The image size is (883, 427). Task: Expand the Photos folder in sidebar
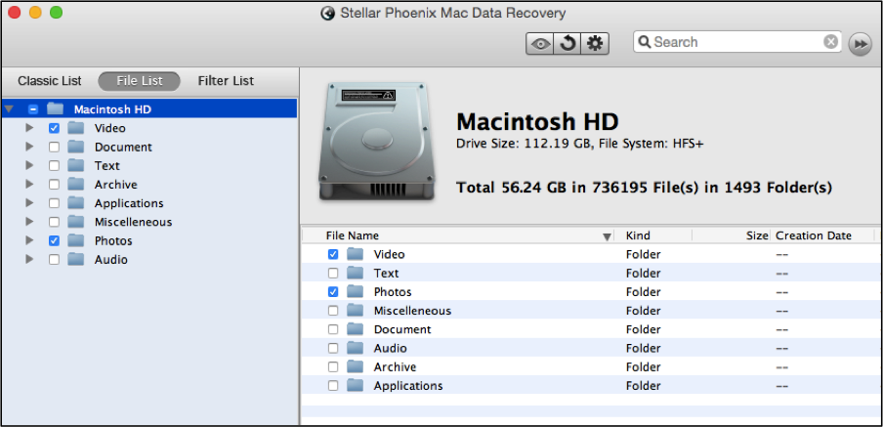[30, 240]
